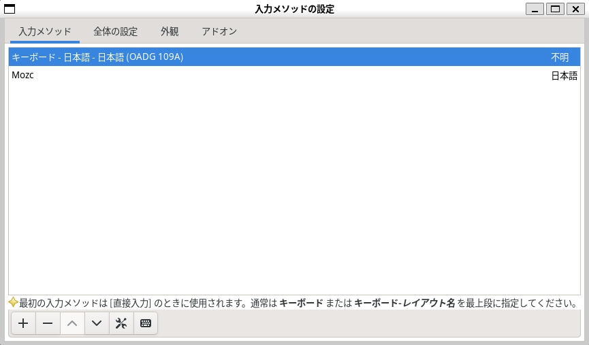Open window menu icon in title bar
589x345 pixels.
10,9
